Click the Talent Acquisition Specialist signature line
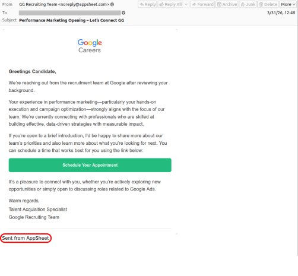This screenshot has height=276, width=298. click(x=38, y=210)
